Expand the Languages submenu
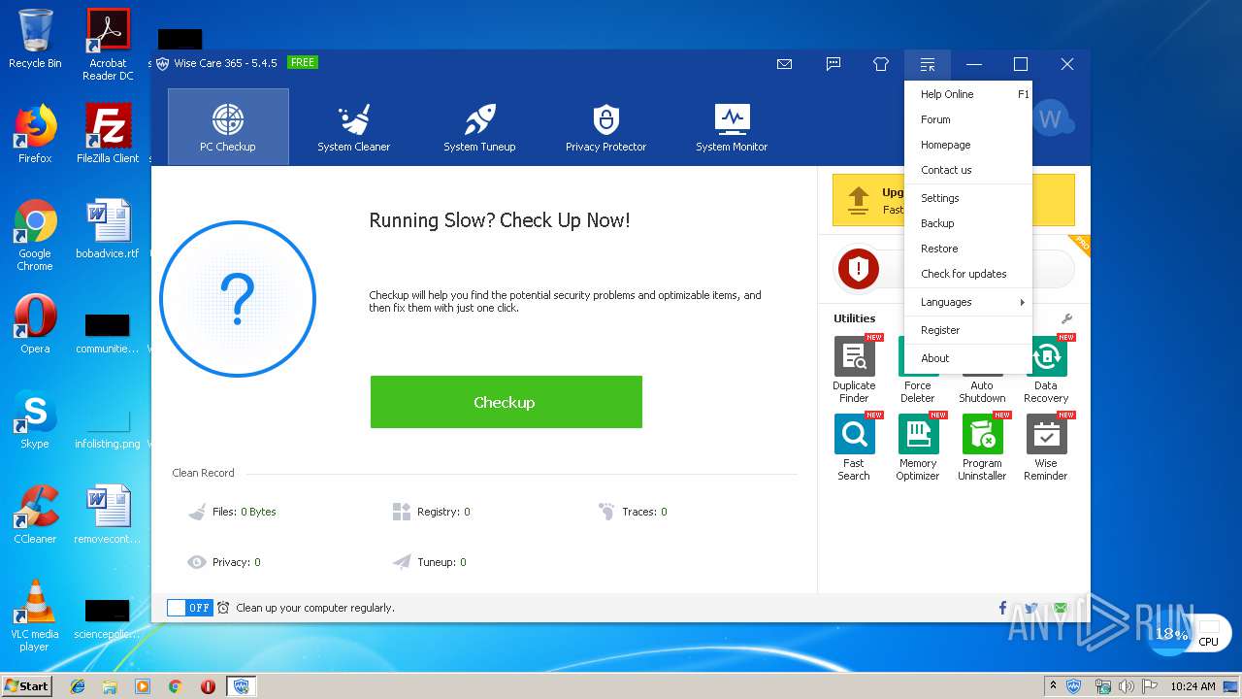 click(x=968, y=302)
